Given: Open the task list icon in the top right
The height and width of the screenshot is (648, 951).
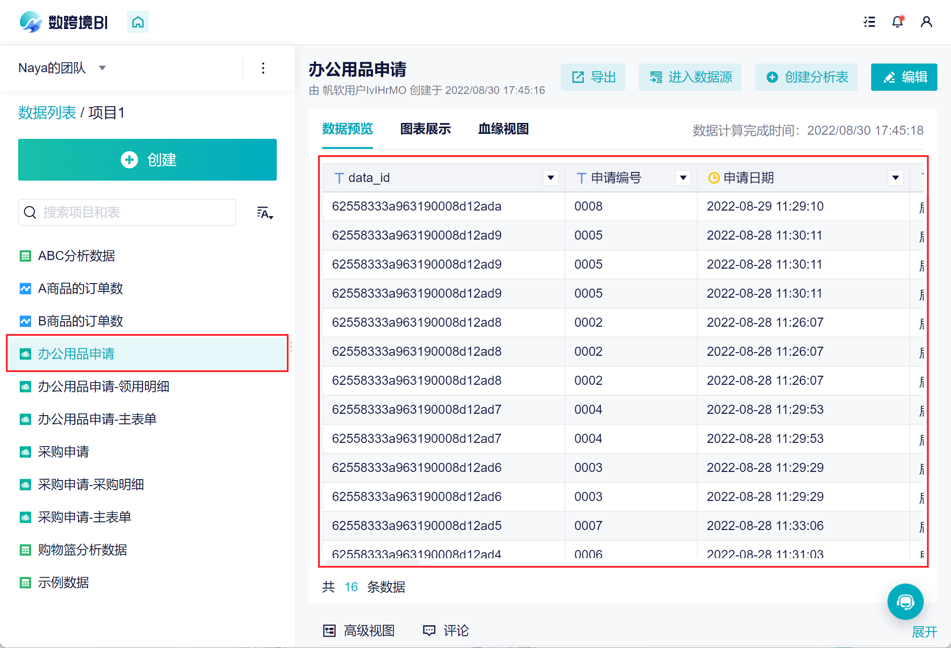Looking at the screenshot, I should coord(869,22).
